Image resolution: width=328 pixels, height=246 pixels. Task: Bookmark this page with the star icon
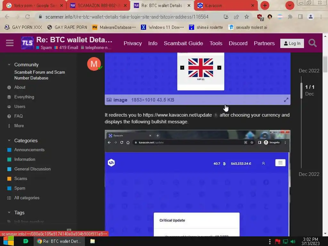tap(247, 17)
